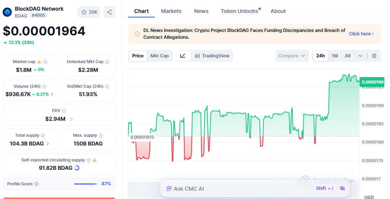390x199 pixels.
Task: Open the Markets tab
Action: click(171, 11)
